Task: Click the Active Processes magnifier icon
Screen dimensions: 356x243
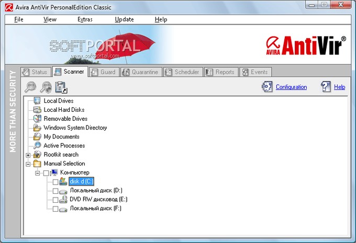Action: click(x=37, y=145)
